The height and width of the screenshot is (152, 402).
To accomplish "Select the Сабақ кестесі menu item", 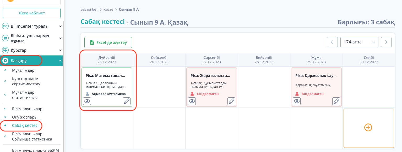I will (x=25, y=126).
